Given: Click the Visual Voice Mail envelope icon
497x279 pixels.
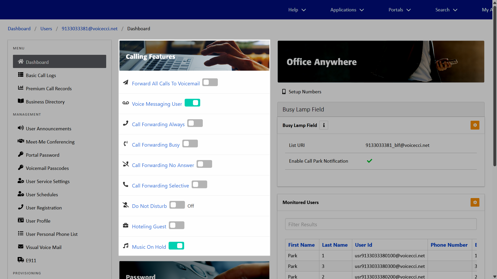Looking at the screenshot, I should (21, 247).
